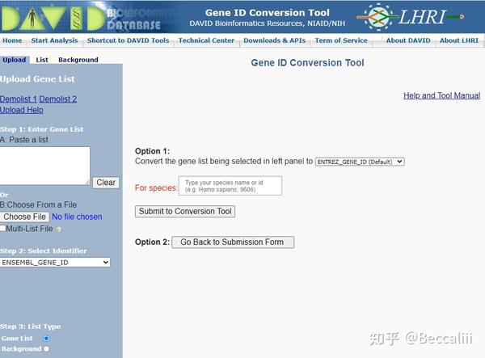
Task: Click the 'Gene ID Conversion Tool' page heading
Action: point(307,63)
